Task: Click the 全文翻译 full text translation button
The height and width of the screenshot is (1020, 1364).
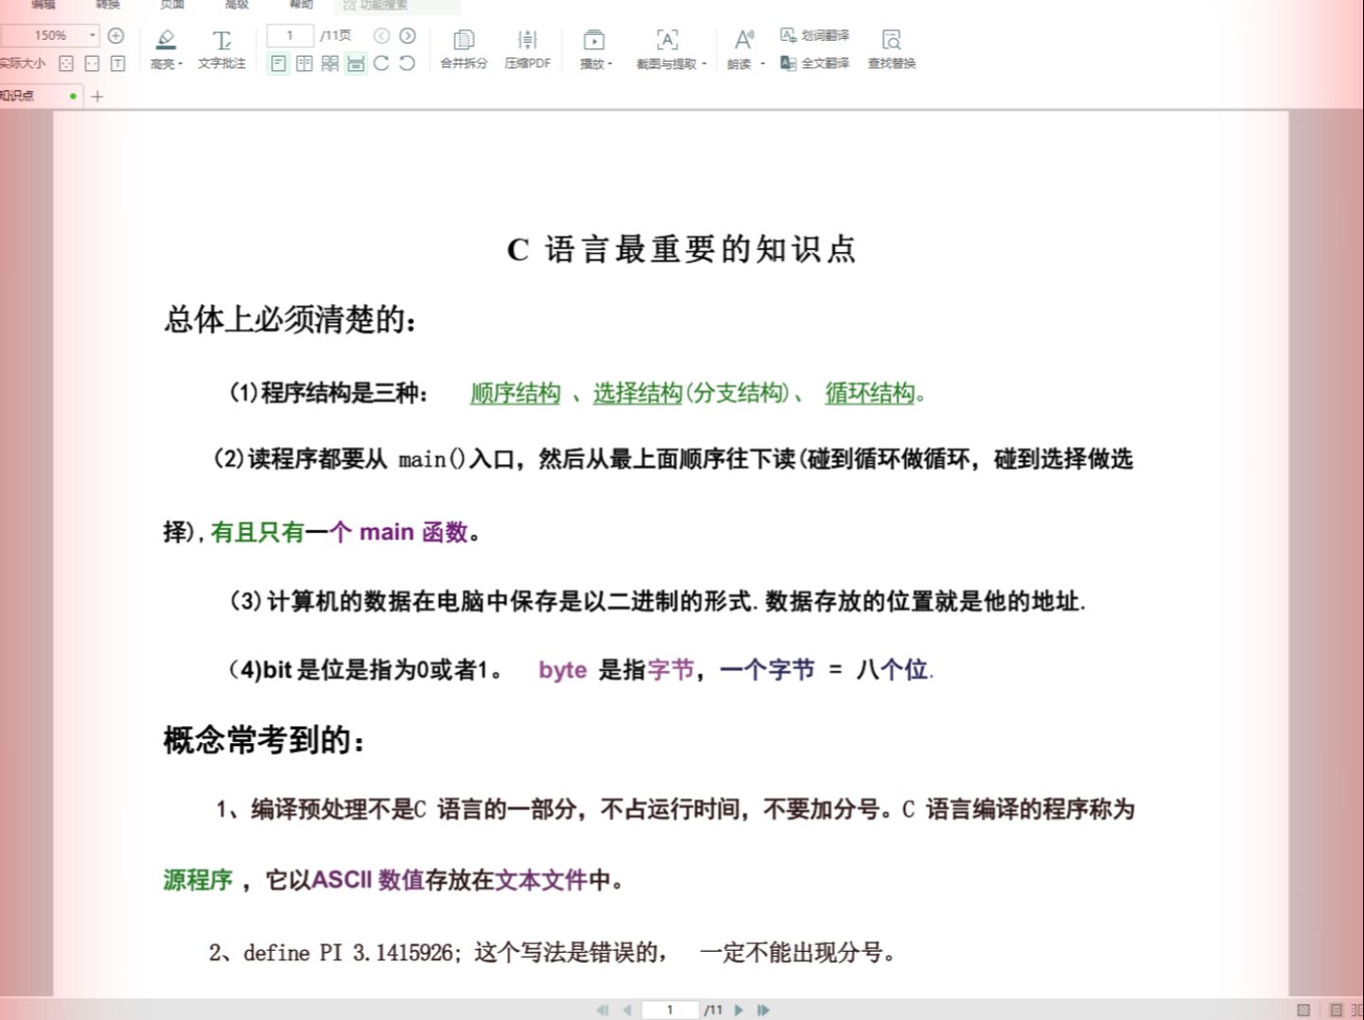Action: [x=814, y=64]
